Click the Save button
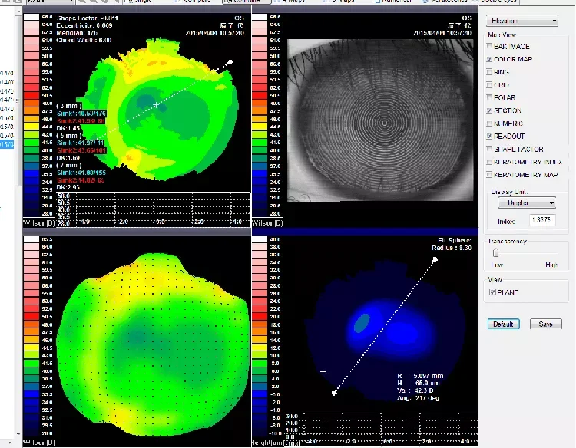Image resolution: width=576 pixels, height=448 pixels. click(545, 324)
